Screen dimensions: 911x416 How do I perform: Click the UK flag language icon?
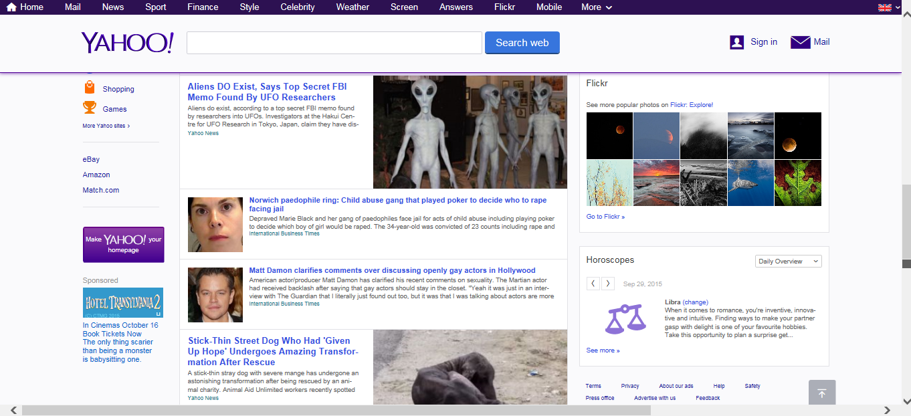[x=884, y=7]
